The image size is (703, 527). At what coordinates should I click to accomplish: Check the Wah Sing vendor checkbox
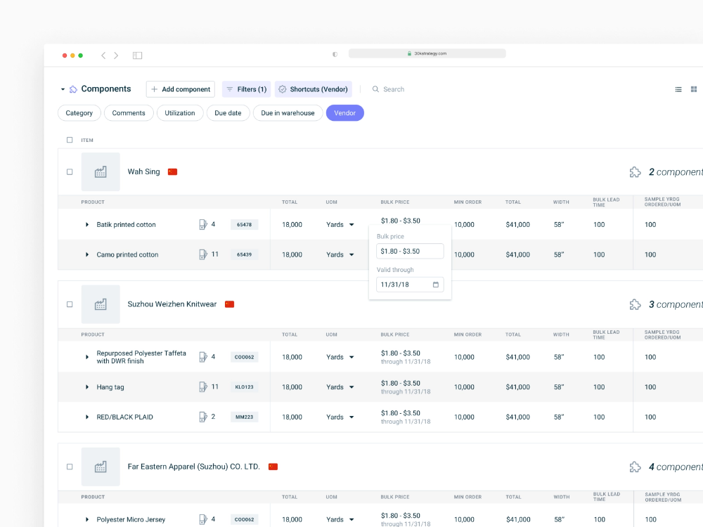70,172
